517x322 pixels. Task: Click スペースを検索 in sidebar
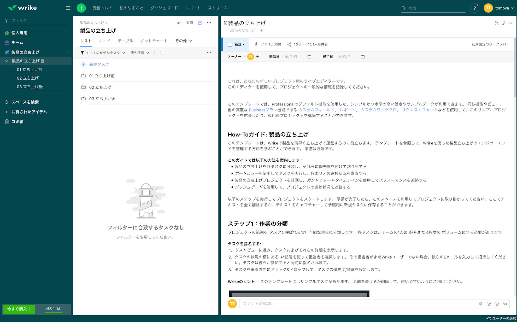(25, 102)
